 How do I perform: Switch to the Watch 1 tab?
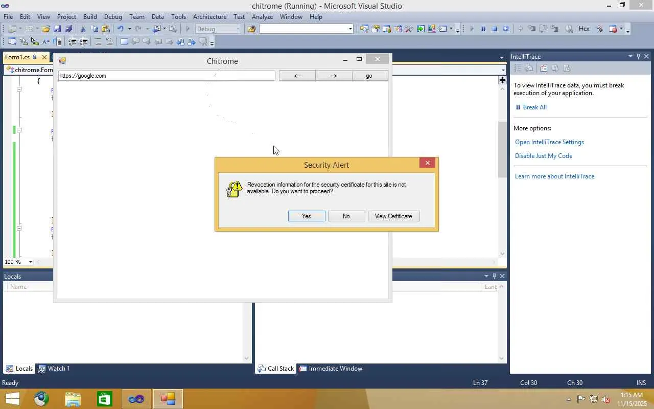[54, 368]
